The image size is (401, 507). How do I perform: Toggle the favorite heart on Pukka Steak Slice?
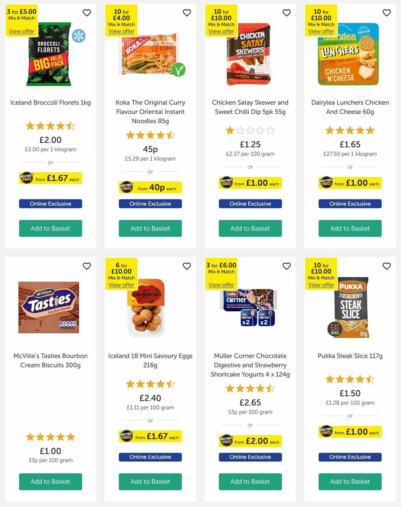coord(386,266)
